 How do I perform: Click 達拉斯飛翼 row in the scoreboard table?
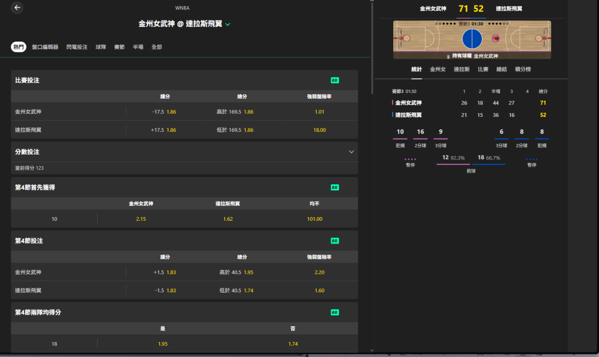(470, 115)
